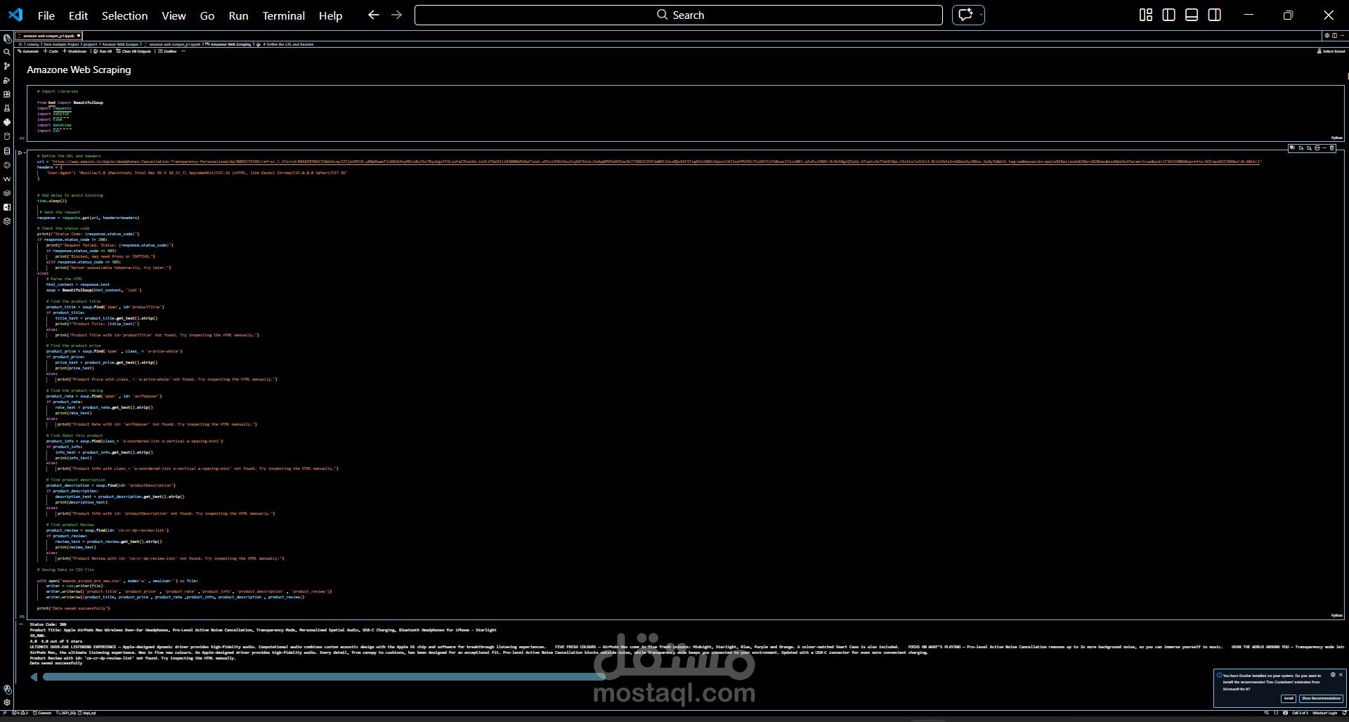This screenshot has width=1349, height=722.
Task: Click the Generate toolbar button
Action: pos(28,51)
